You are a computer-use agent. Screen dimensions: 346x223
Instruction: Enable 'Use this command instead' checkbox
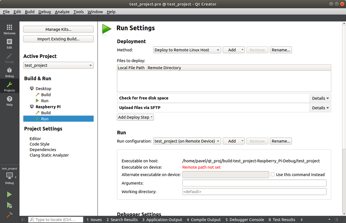pos(273,174)
